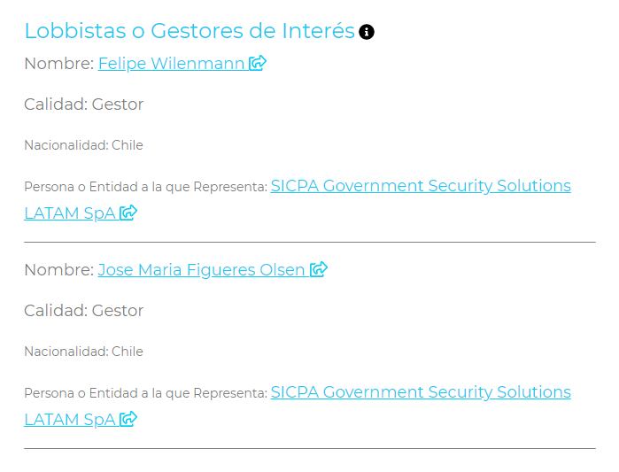Viewport: 619px width, 472px height.
Task: Open the Felipe Wilenmann profile link
Action: point(171,64)
